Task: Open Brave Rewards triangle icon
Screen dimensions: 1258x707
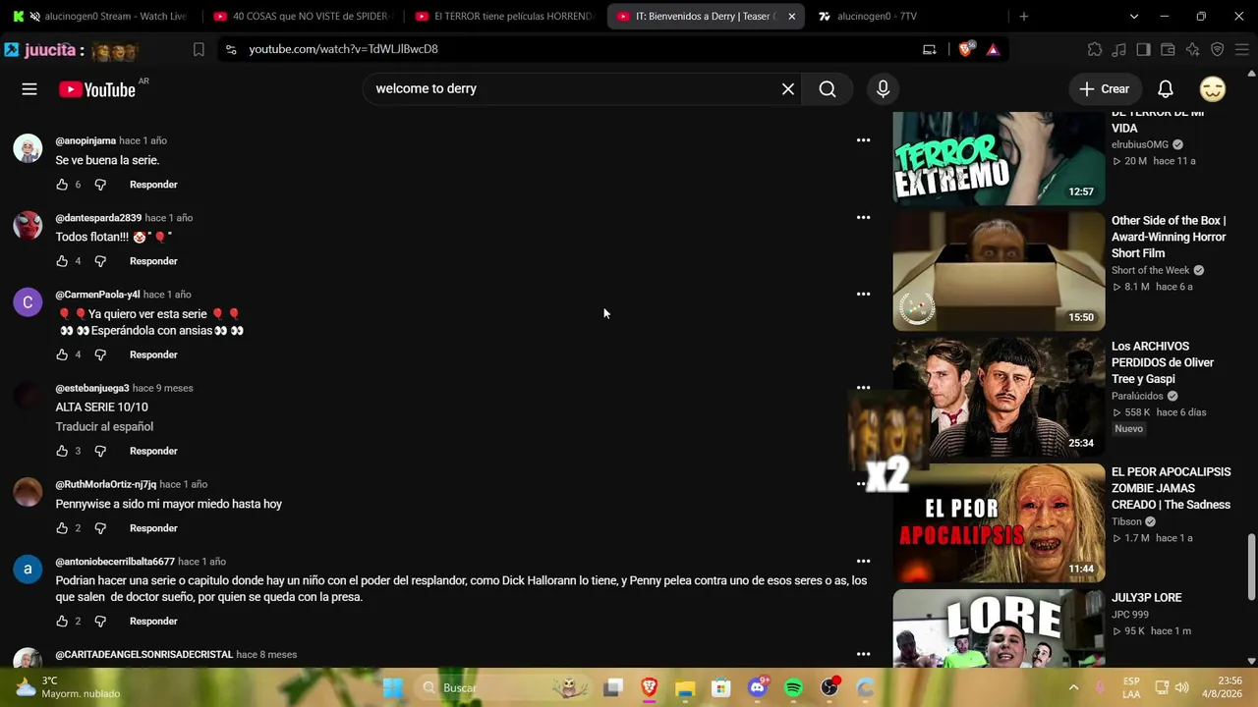Action: [993, 49]
